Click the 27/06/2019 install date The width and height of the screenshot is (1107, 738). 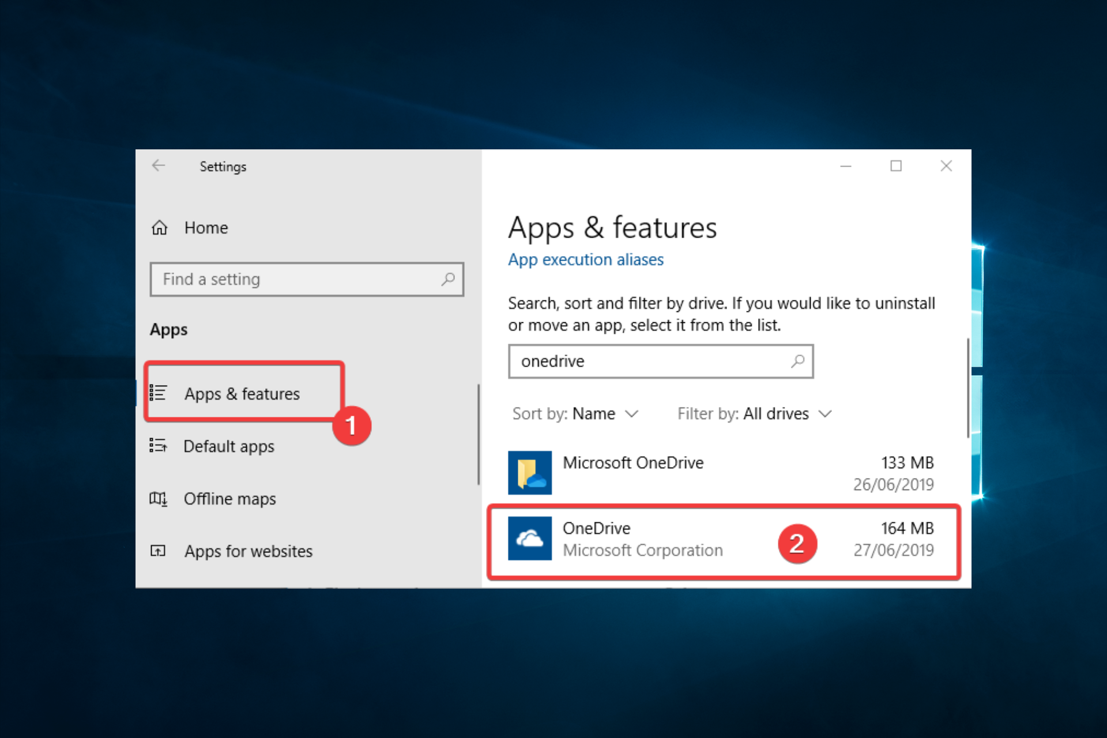click(x=894, y=551)
